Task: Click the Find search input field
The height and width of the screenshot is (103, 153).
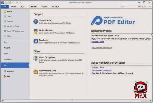Action: click(129, 7)
